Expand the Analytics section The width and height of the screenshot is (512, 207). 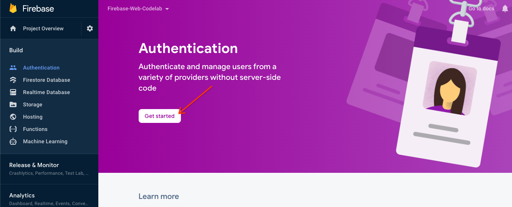tap(22, 195)
